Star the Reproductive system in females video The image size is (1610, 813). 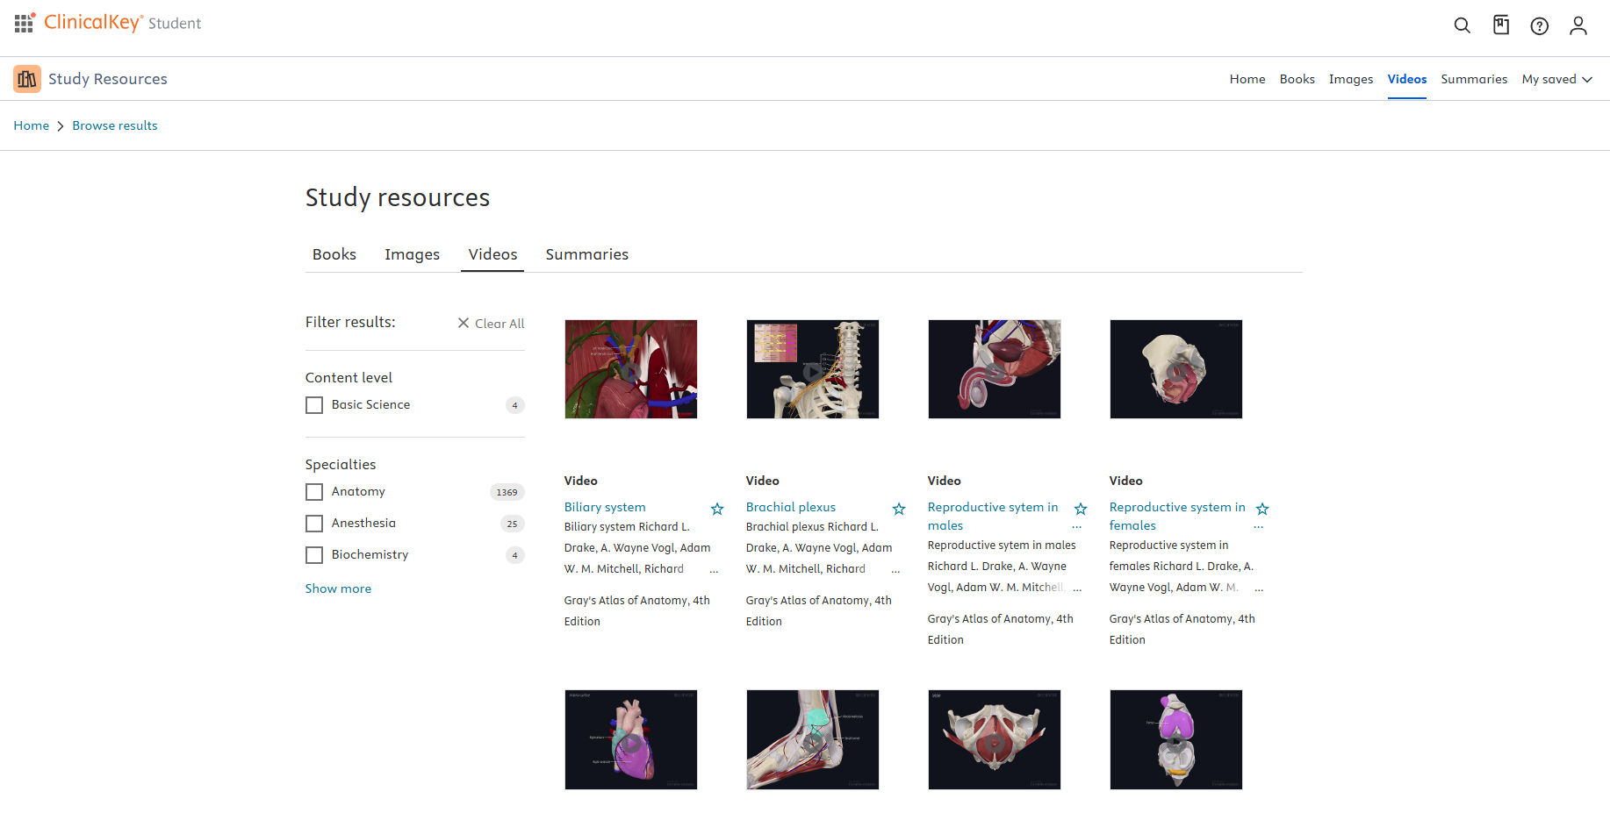pos(1262,509)
